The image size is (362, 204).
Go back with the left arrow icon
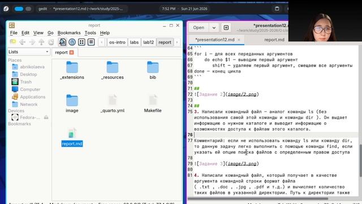tap(23, 42)
